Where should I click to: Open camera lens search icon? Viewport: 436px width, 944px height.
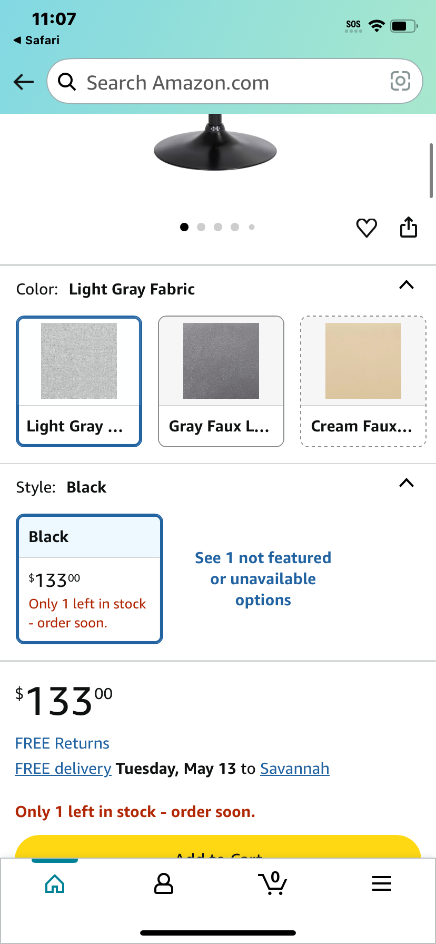coord(400,81)
